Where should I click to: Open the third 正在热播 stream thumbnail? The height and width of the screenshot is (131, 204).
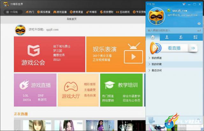pos(100,125)
